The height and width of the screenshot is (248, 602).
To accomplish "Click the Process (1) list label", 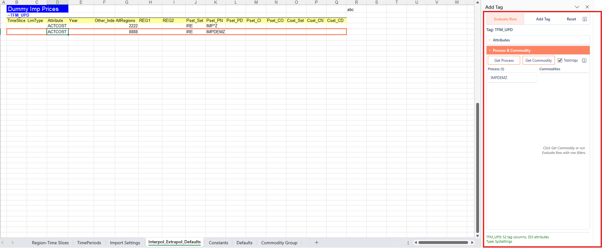I will click(496, 69).
